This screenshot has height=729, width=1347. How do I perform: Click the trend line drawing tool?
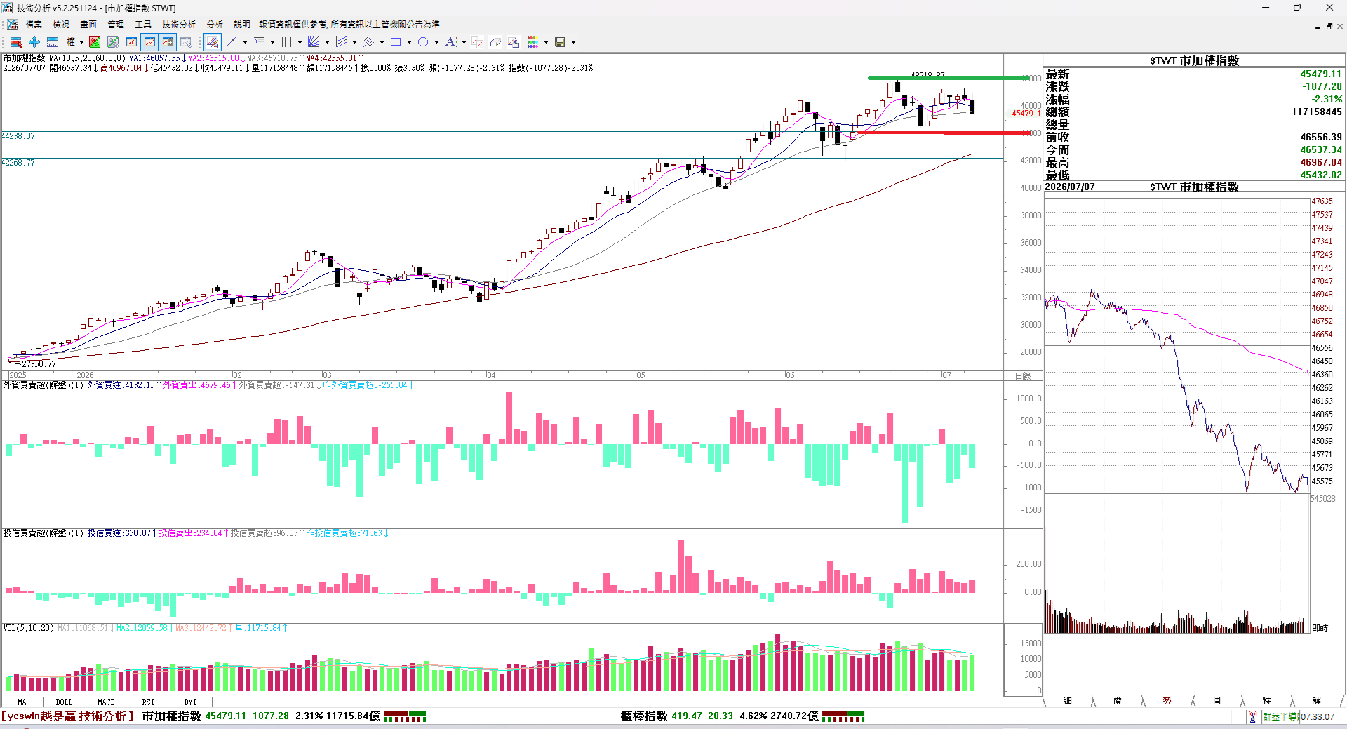coord(232,42)
